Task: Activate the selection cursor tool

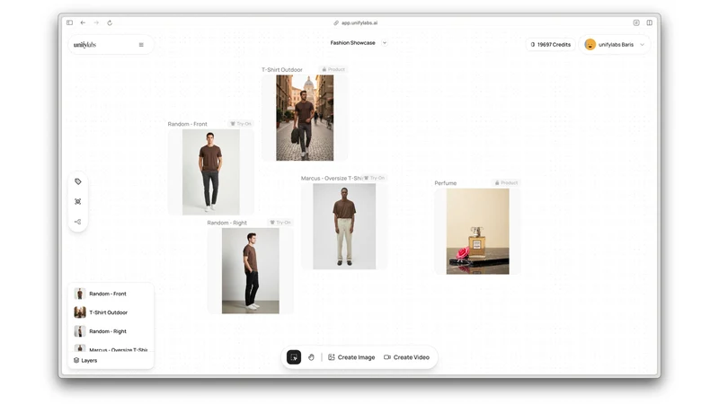Action: [x=294, y=357]
